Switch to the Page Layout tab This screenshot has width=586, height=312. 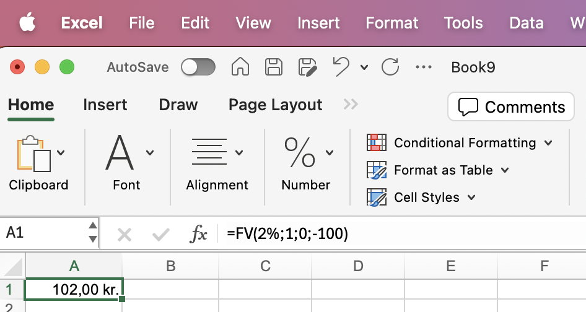click(275, 105)
